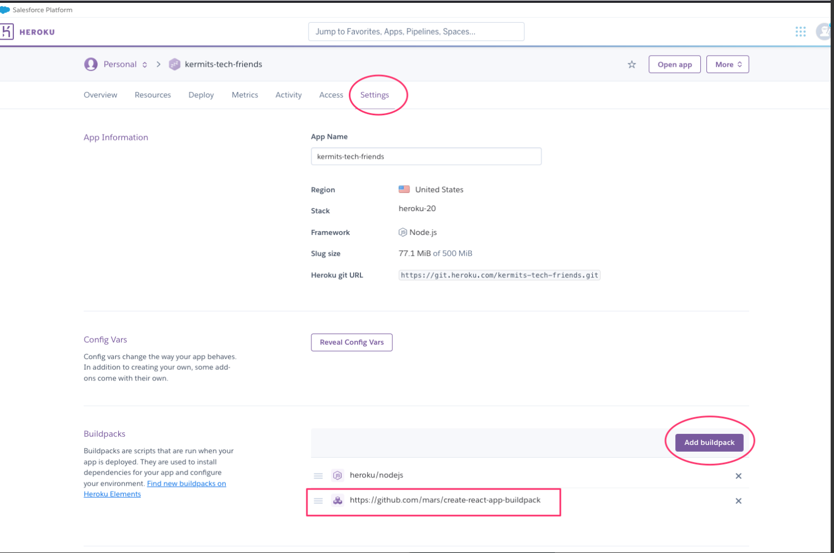Screen dimensions: 834x553
Task: Select the Settings tab
Action: tap(374, 95)
